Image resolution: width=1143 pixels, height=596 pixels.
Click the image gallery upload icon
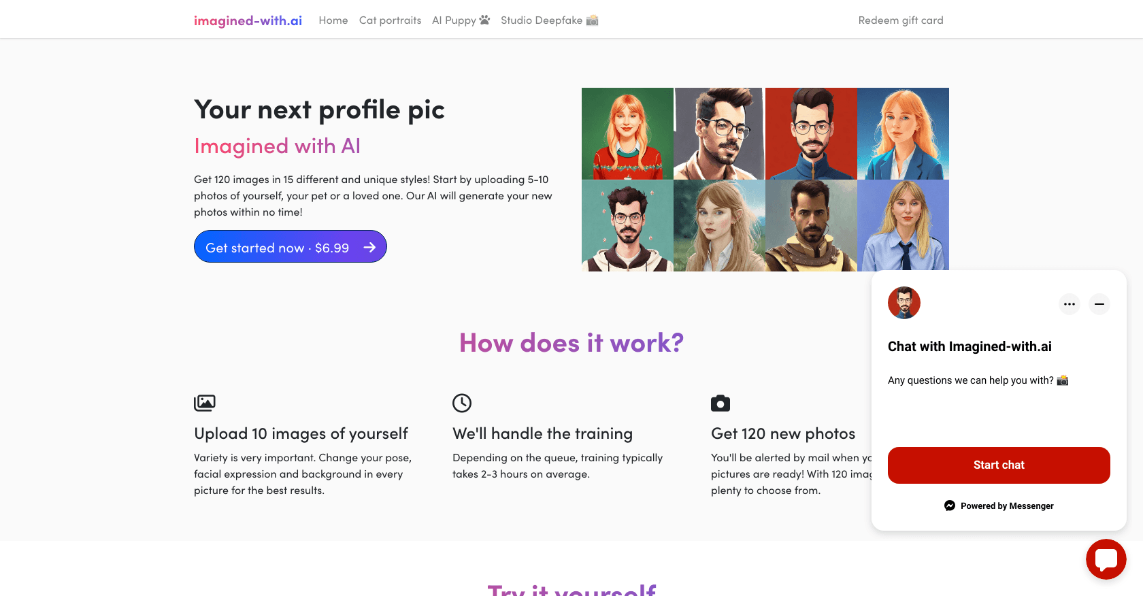205,403
